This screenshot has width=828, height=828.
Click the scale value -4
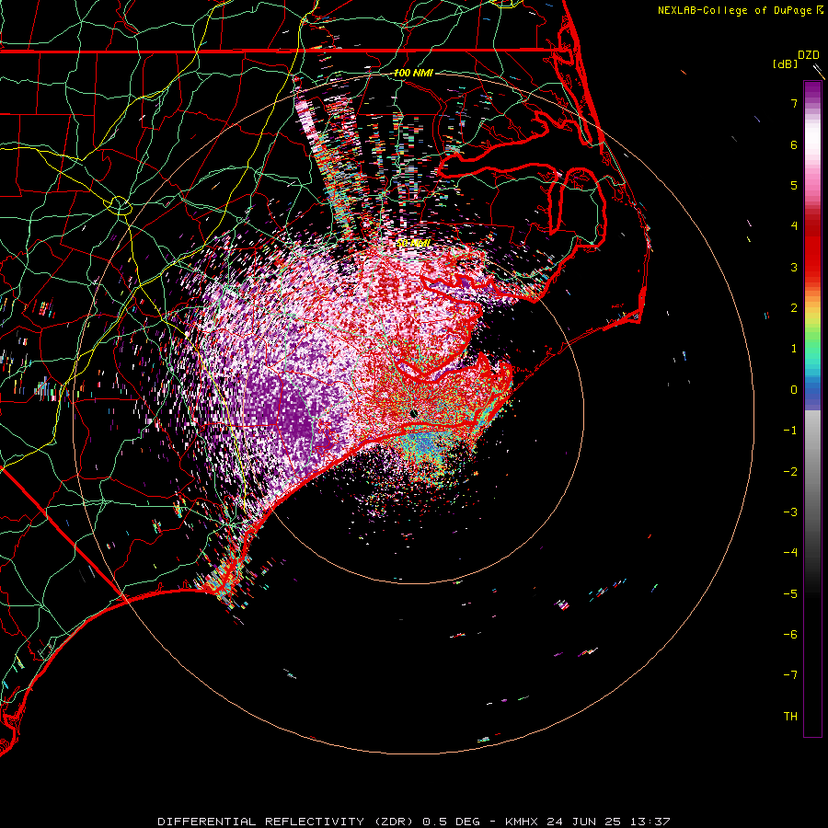pos(790,553)
